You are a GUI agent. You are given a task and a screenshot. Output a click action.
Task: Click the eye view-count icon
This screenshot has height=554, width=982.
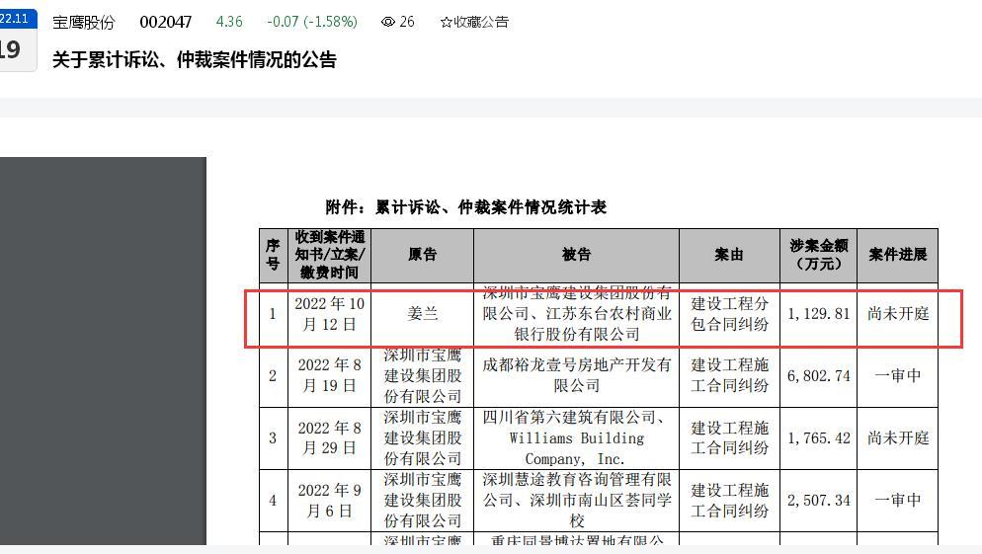click(387, 22)
